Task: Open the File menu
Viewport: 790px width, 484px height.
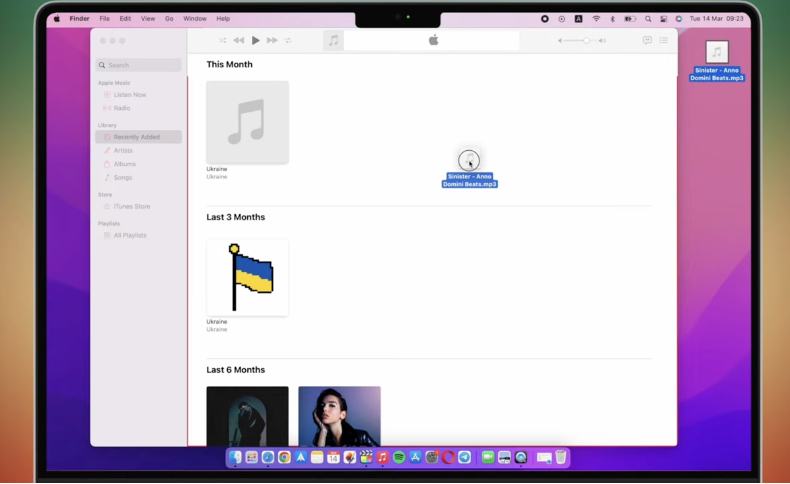Action: [x=104, y=19]
